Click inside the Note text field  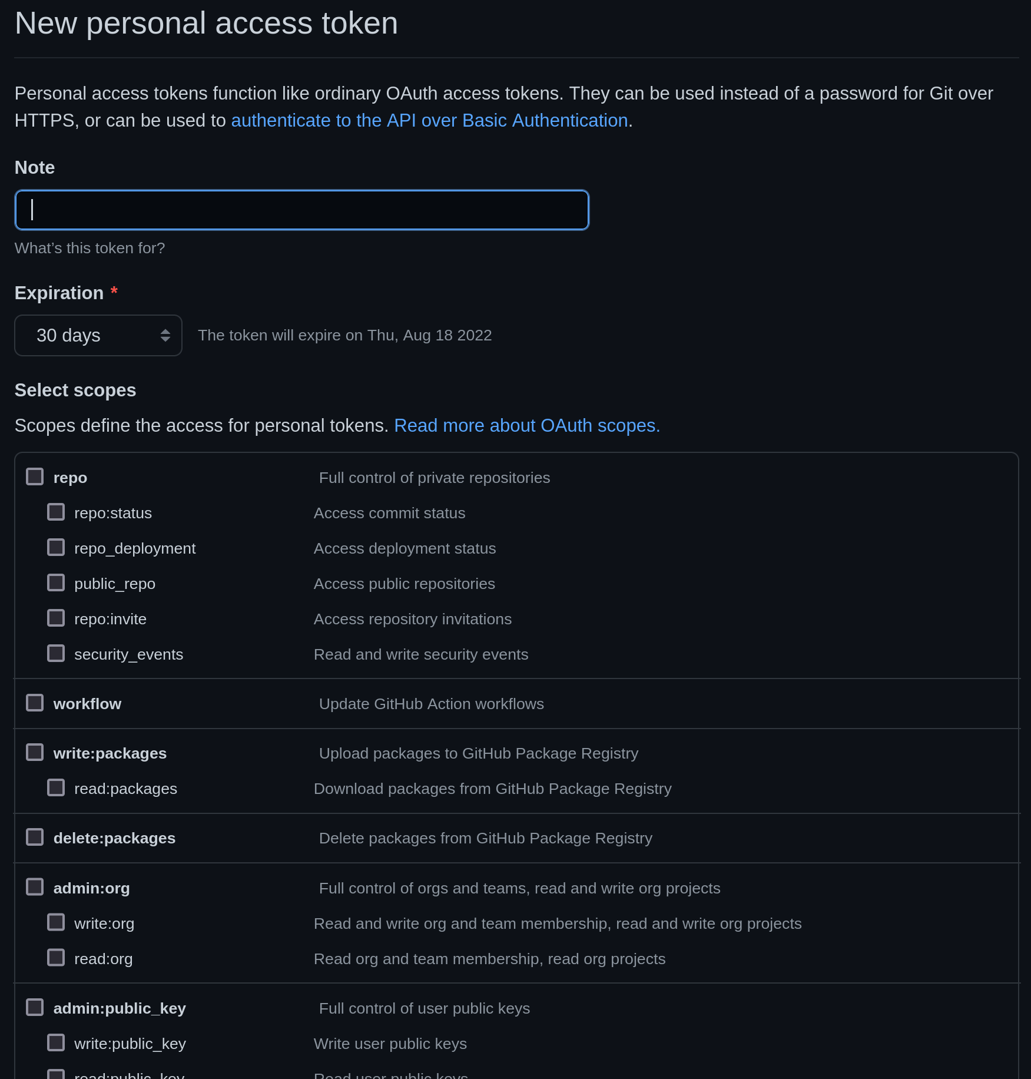tap(301, 209)
